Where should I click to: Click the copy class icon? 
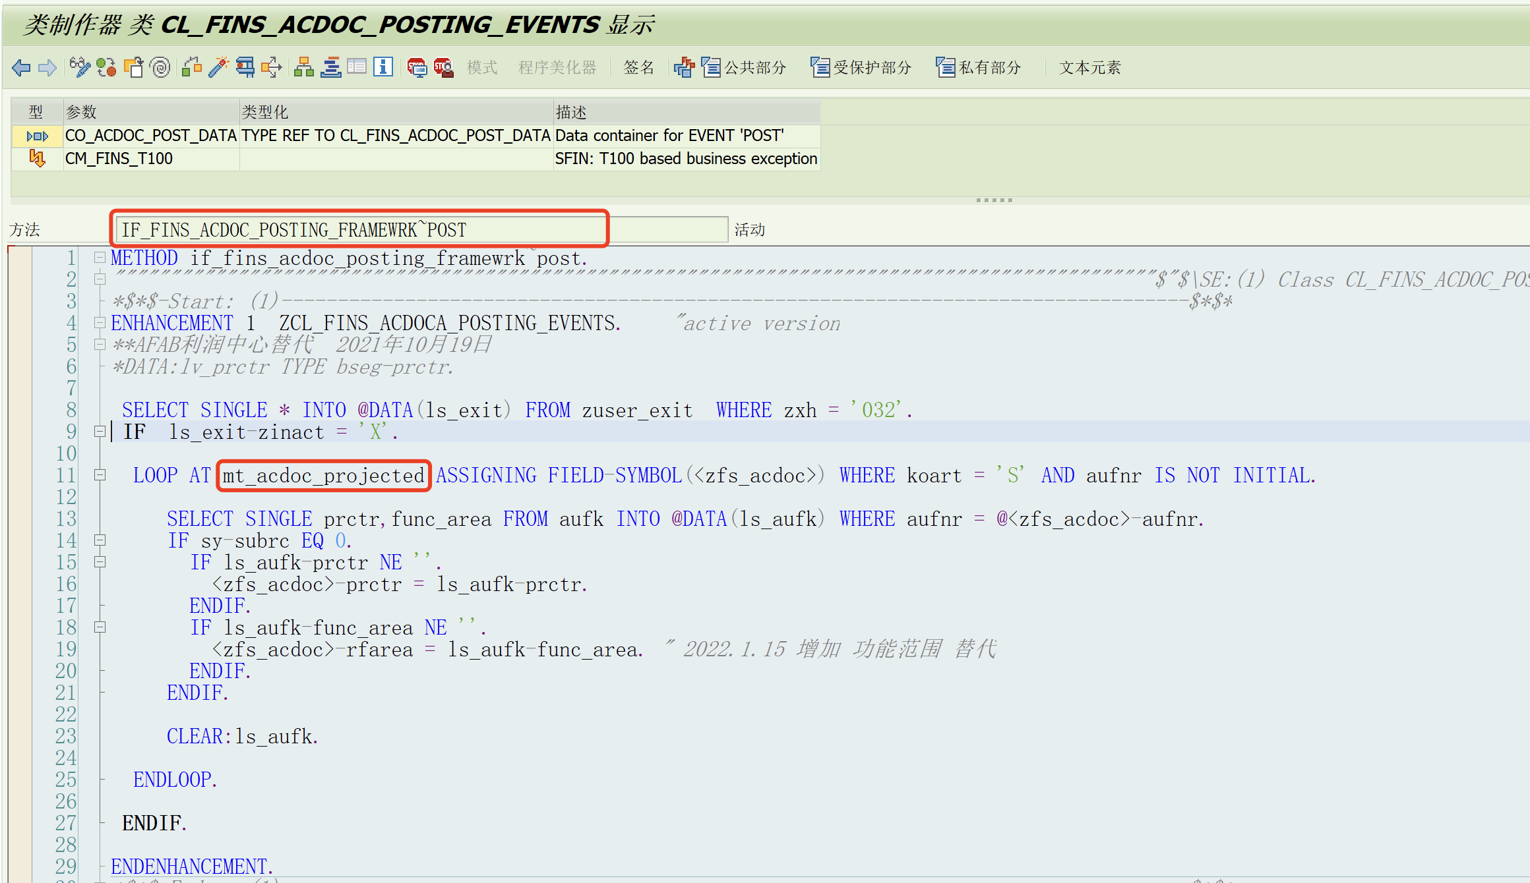pyautogui.click(x=135, y=67)
